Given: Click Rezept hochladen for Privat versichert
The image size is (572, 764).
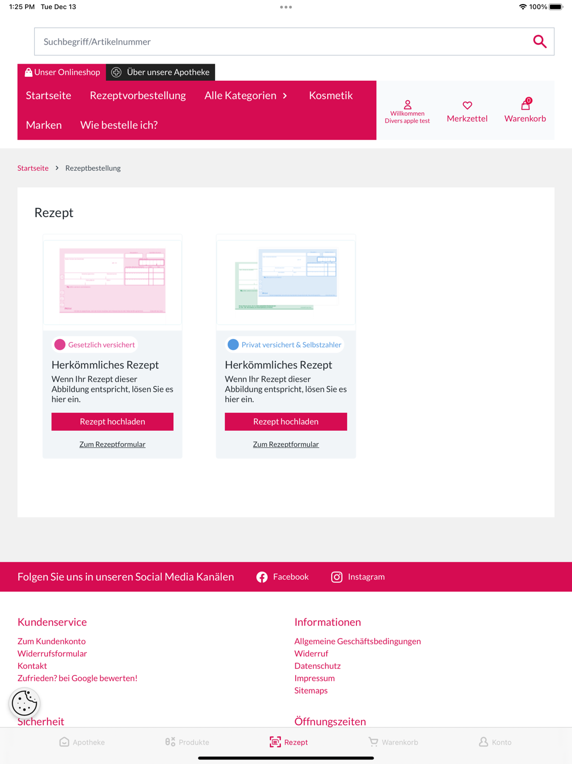Looking at the screenshot, I should (x=286, y=422).
